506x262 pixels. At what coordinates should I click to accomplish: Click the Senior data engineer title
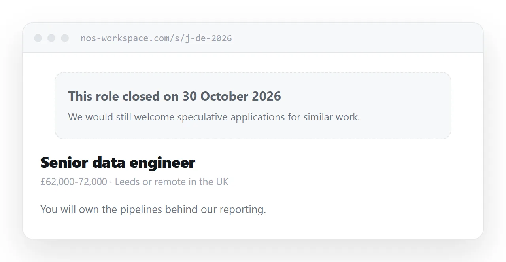click(118, 163)
